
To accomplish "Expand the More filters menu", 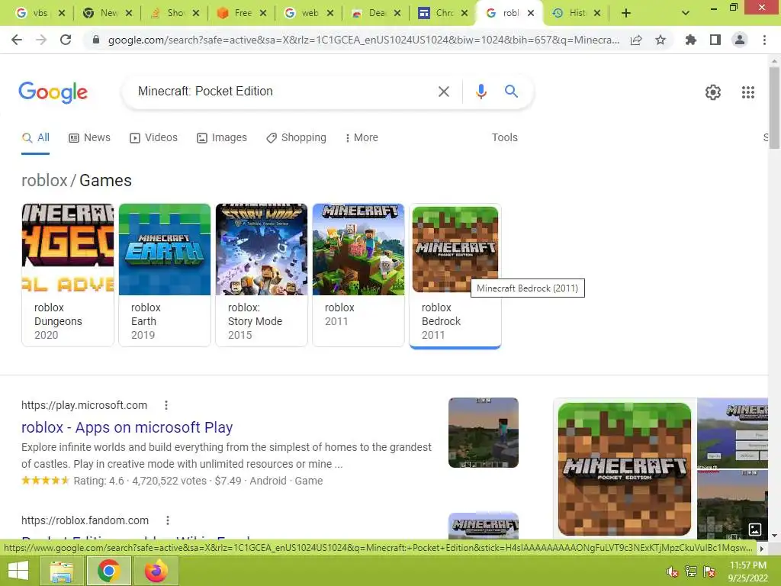I will click(362, 138).
